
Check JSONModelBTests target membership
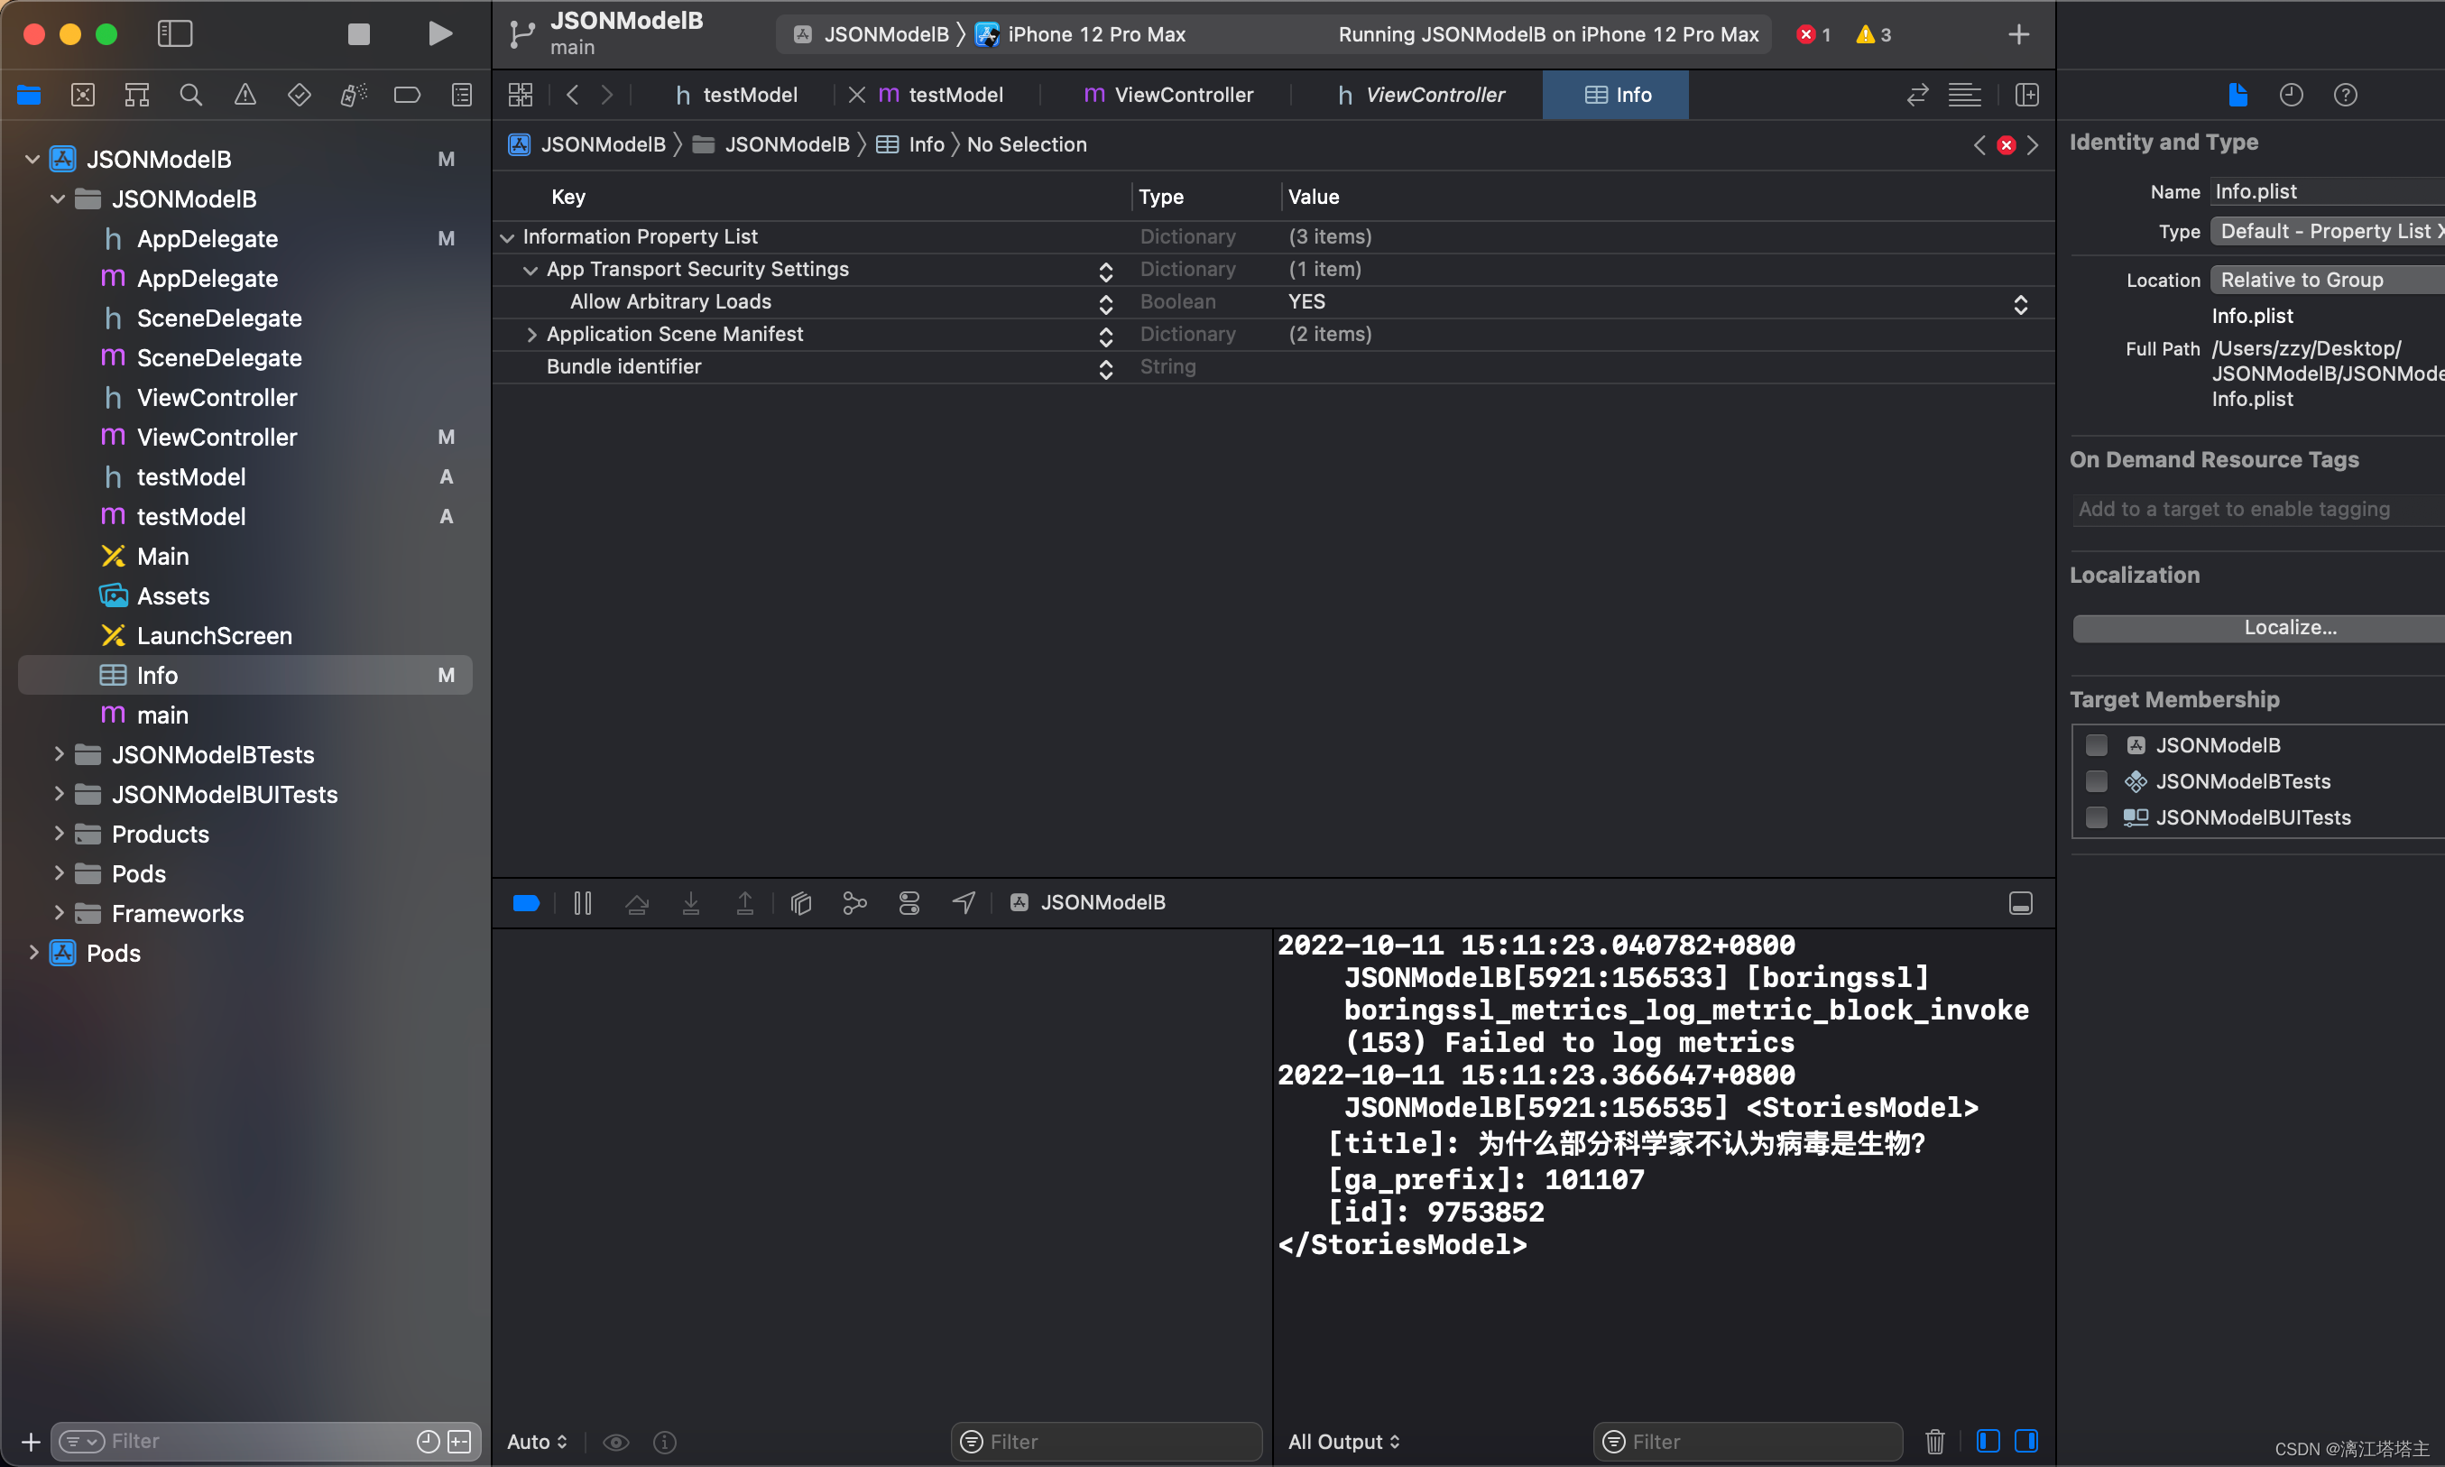[x=2095, y=781]
